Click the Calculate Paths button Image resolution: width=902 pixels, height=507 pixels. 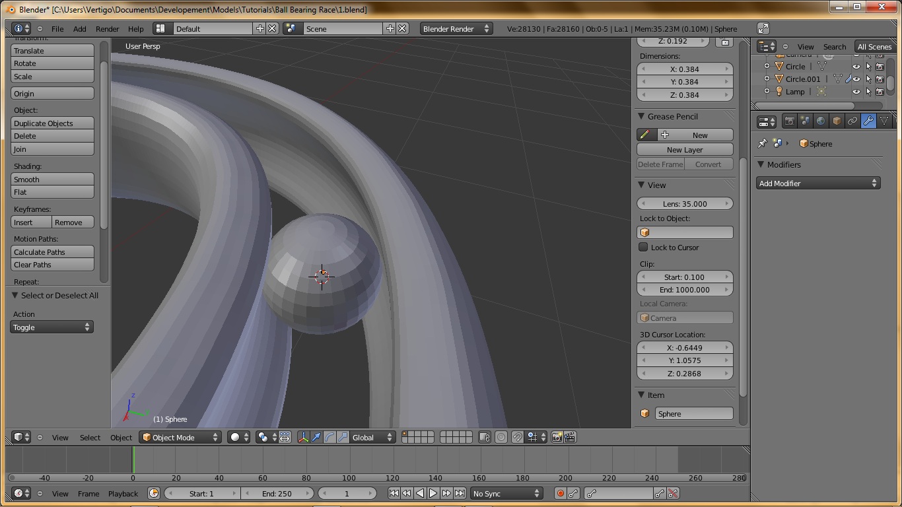[x=52, y=252]
